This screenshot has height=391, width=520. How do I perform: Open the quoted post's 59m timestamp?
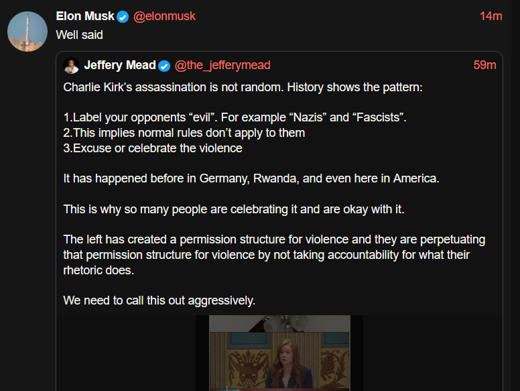pos(484,65)
